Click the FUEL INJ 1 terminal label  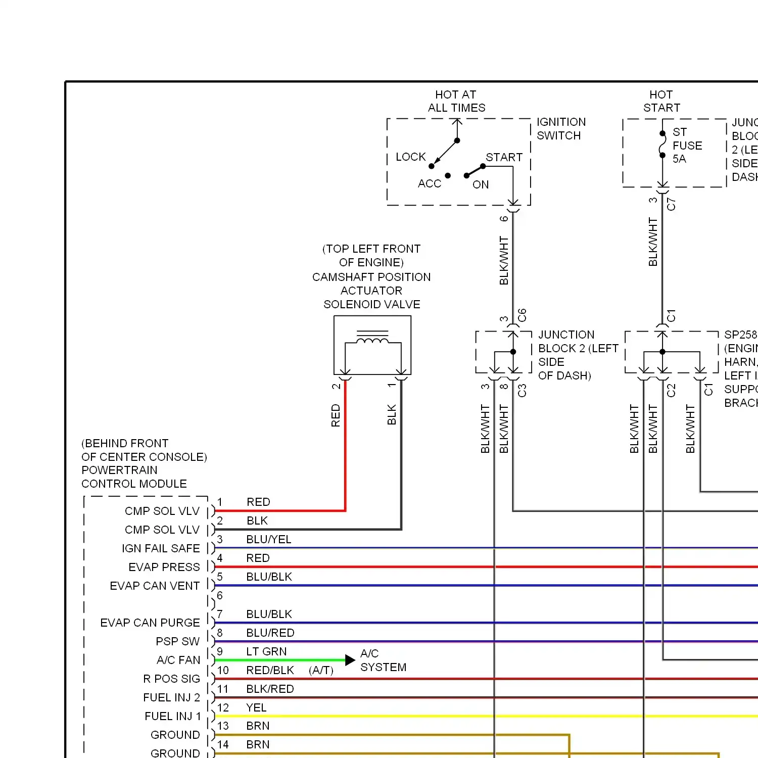tap(173, 717)
